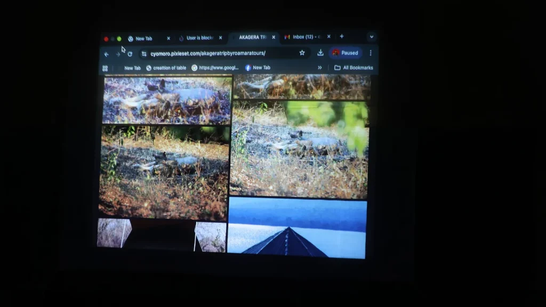The image size is (546, 307).
Task: Open the Facebook New Tab bookmark
Action: click(x=258, y=68)
